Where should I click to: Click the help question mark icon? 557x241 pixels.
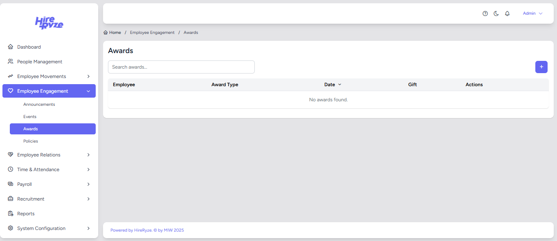pos(485,13)
